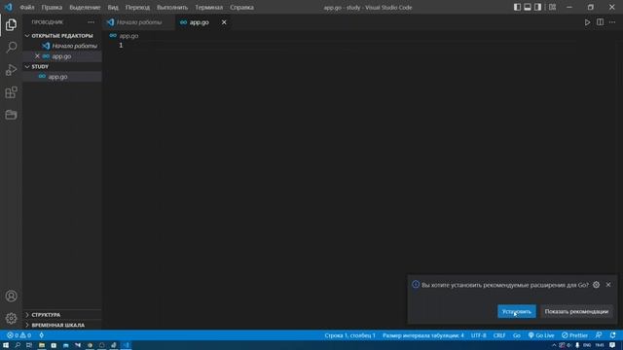Close app.go in the open editors list
This screenshot has height=350, width=623.
pyautogui.click(x=37, y=56)
